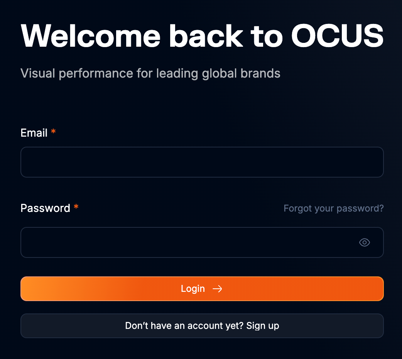Click Don't have an account yet button

click(202, 326)
